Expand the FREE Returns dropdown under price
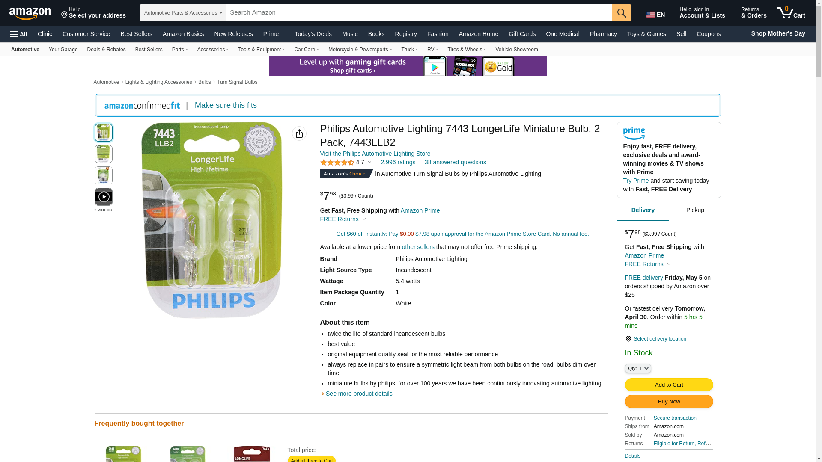822x462 pixels. [343, 219]
